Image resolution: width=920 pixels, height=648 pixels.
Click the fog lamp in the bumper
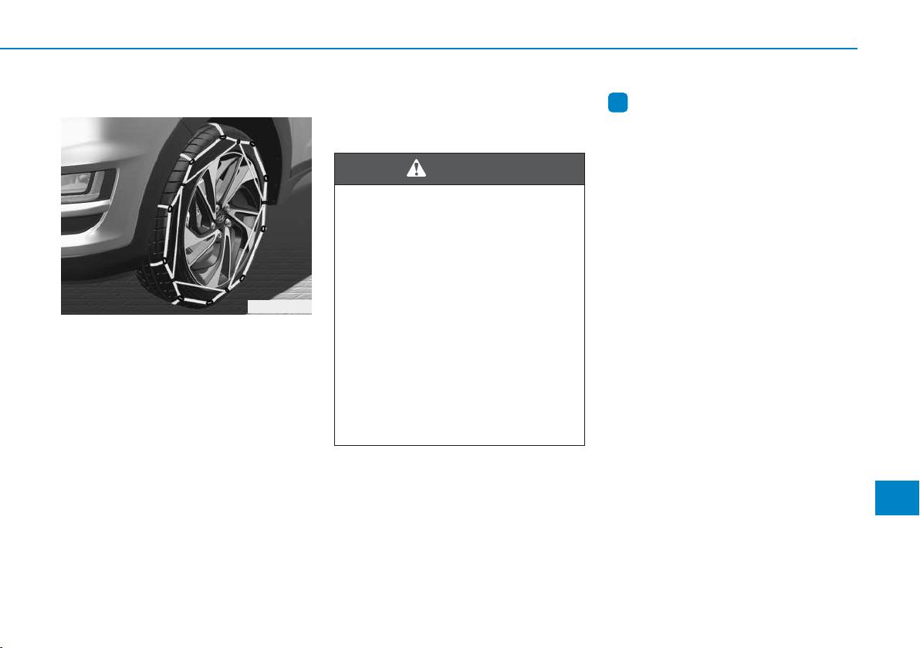coord(76,184)
